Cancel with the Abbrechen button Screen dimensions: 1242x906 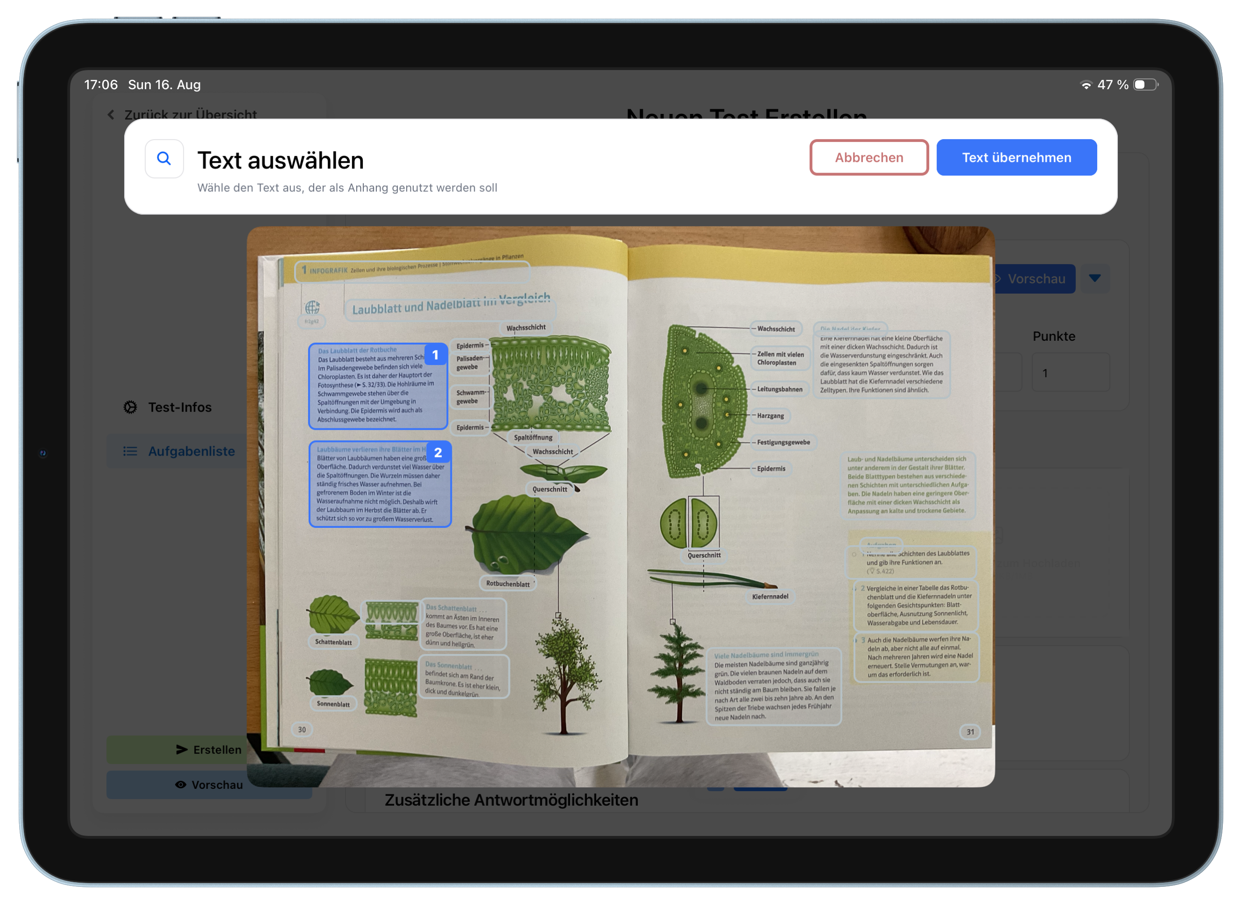(x=868, y=157)
